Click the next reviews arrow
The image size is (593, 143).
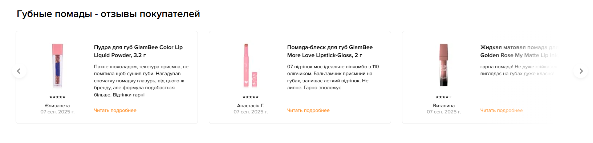581,71
